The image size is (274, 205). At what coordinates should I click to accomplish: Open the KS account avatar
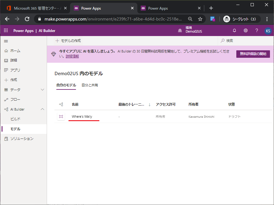click(268, 31)
